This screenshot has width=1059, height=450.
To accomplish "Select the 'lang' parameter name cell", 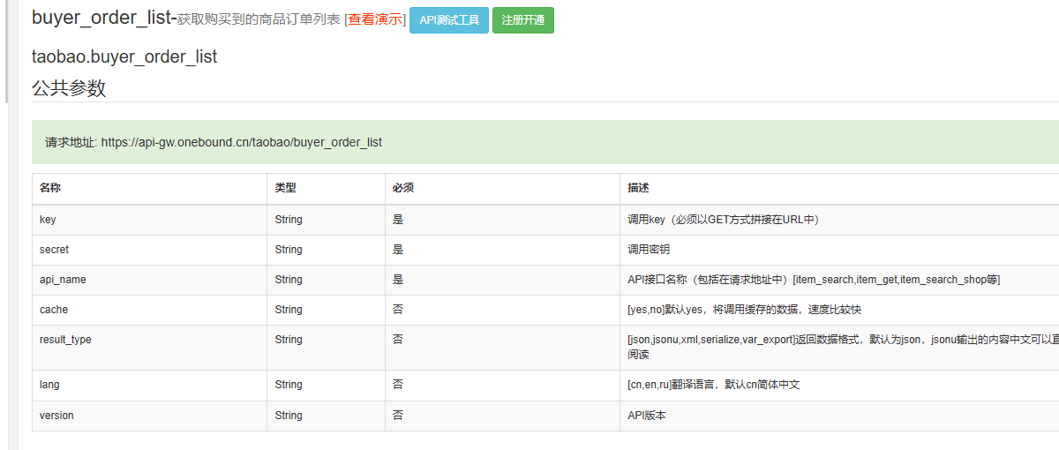I will [x=149, y=386].
